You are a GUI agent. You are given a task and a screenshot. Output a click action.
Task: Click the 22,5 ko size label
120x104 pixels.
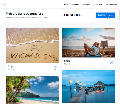coord(11,69)
